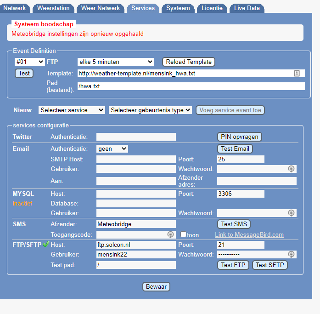Click the SMTP Host input field
This screenshot has width=320, height=314.
point(136,160)
